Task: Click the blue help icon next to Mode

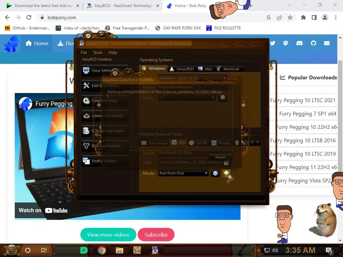Action: [x=215, y=173]
